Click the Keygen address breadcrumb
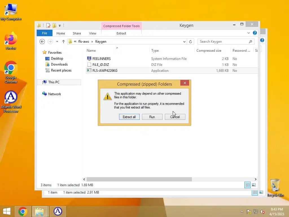The width and height of the screenshot is (289, 217). coord(101,42)
